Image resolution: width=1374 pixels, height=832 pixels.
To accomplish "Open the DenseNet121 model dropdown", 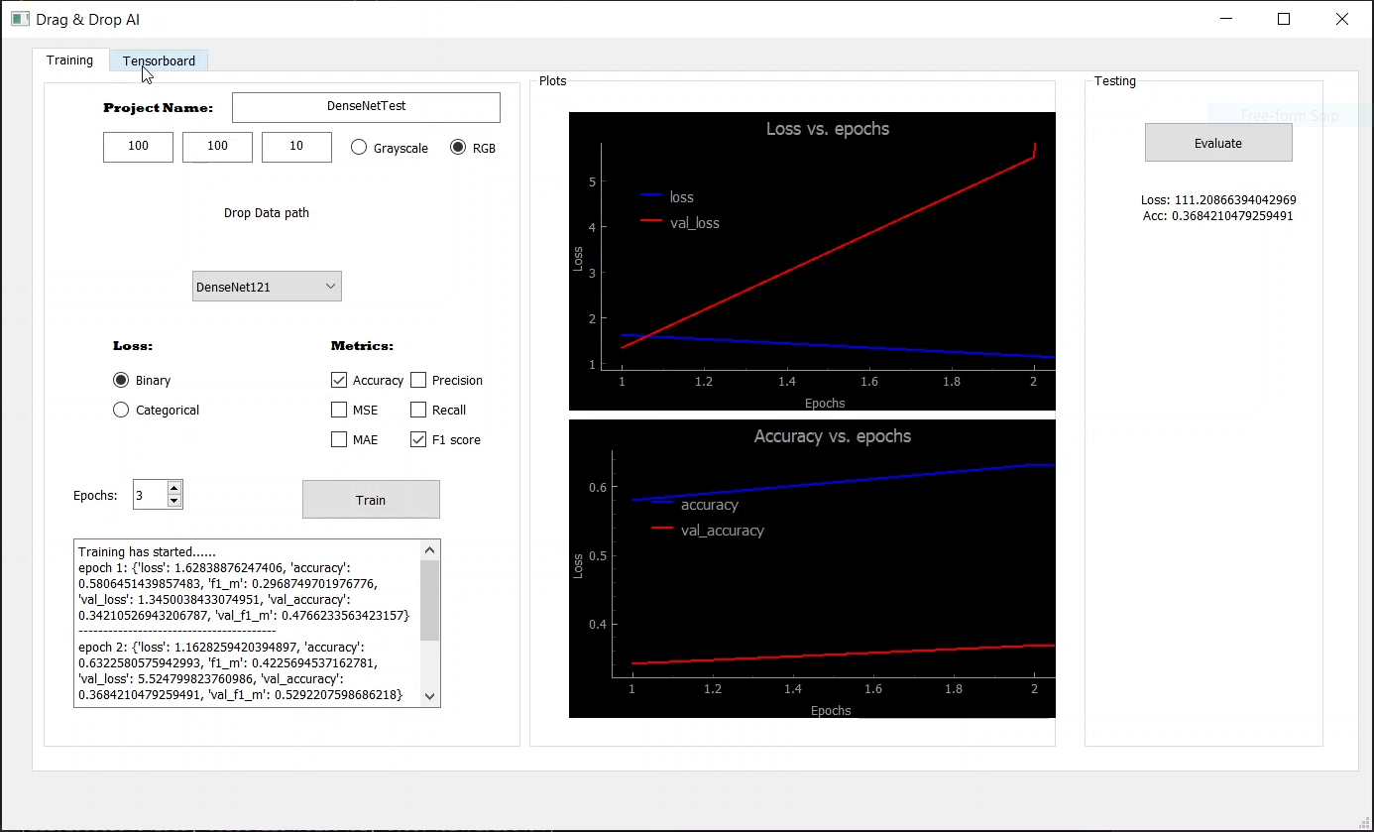I will 267,287.
